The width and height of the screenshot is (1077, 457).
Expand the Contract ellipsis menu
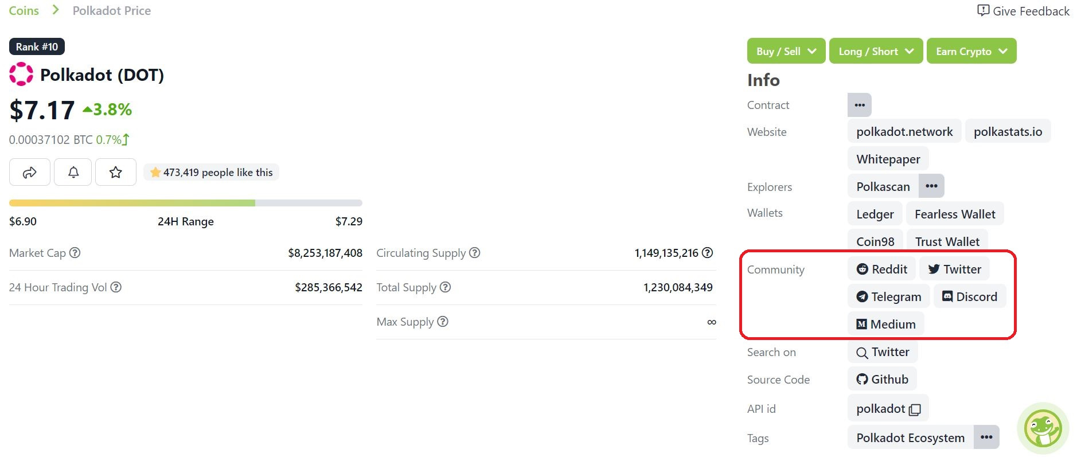[860, 105]
